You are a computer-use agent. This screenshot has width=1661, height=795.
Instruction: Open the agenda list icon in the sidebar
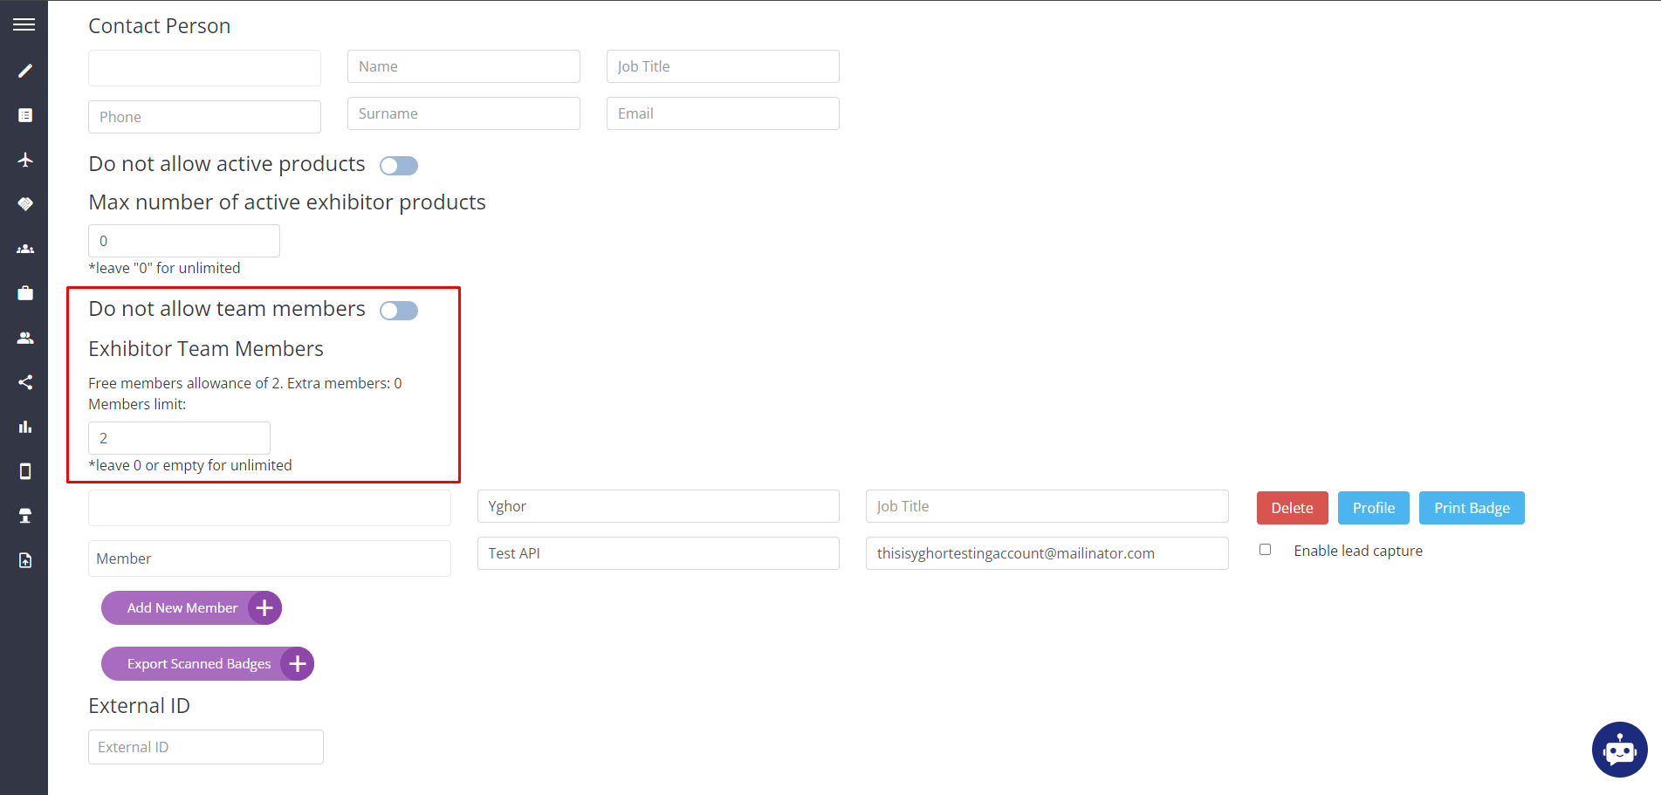[x=24, y=114]
